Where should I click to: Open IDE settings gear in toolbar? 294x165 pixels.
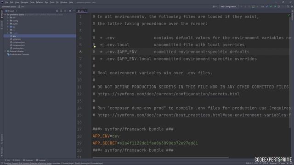click(292, 7)
